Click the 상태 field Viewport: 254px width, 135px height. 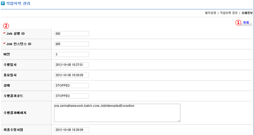(x=72, y=85)
